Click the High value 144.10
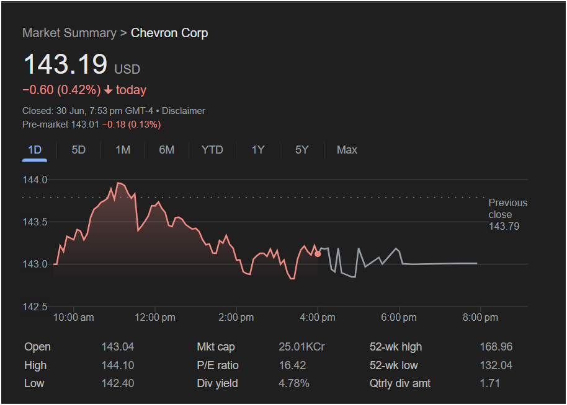Screen dimensions: 567x405 pos(118,365)
